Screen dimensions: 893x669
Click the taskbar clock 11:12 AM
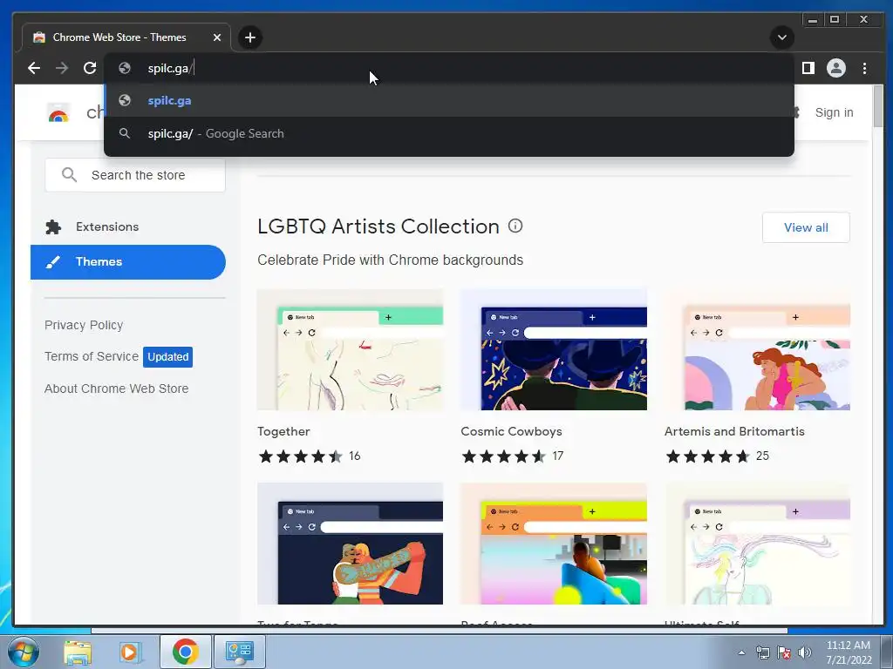pyautogui.click(x=848, y=645)
